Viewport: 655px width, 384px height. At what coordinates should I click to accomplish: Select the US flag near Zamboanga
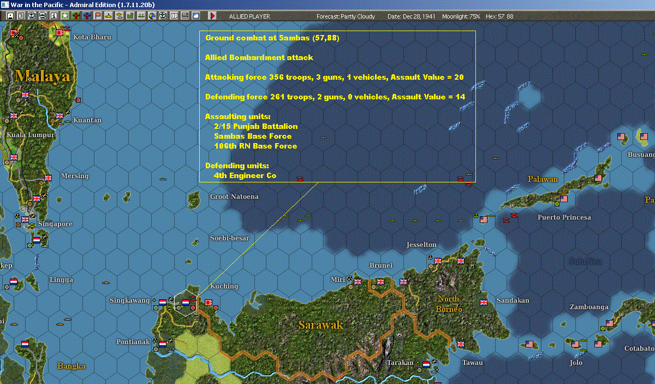pos(610,323)
